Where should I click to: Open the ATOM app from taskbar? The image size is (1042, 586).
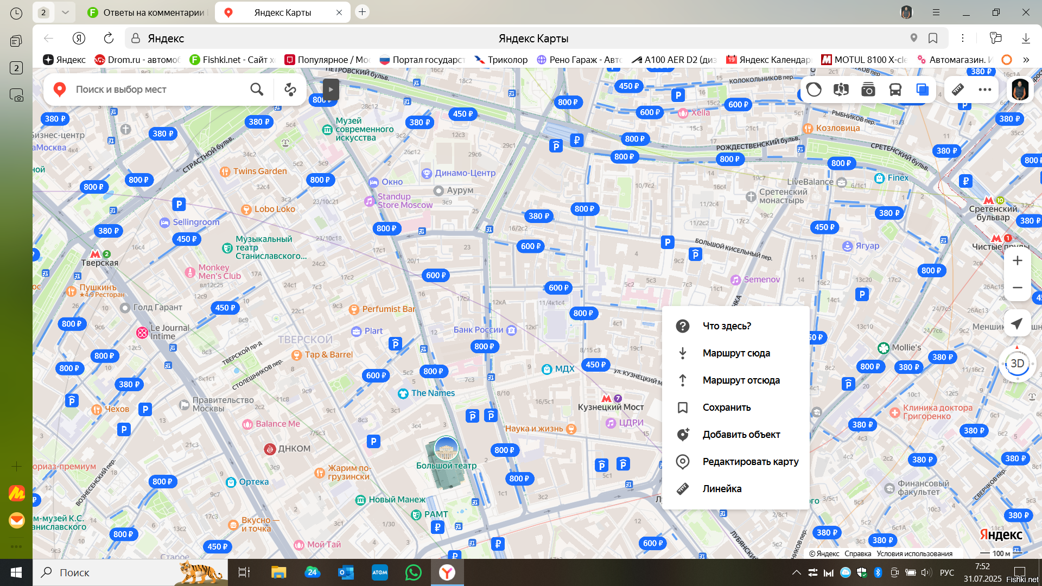[x=380, y=572]
